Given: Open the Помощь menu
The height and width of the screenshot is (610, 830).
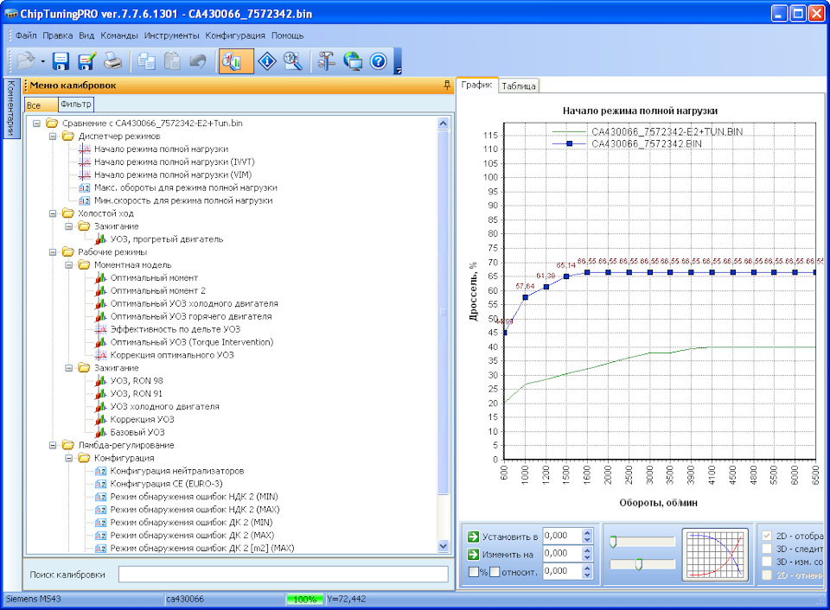Looking at the screenshot, I should click(287, 35).
